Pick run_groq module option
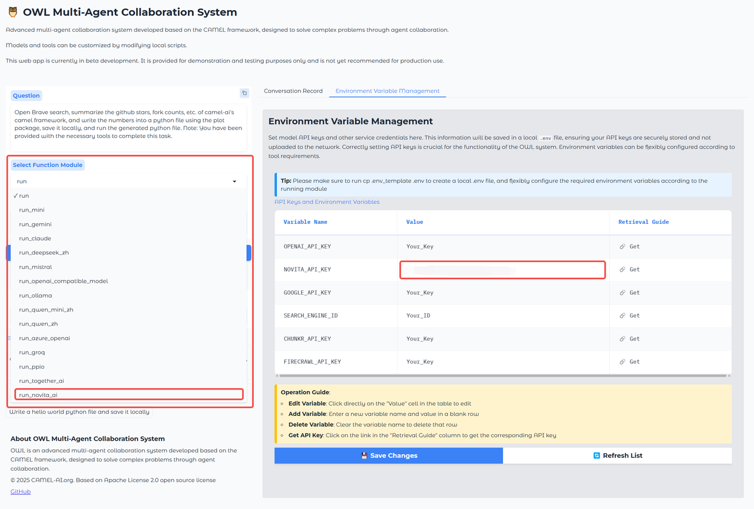This screenshot has height=509, width=754. tap(128, 352)
